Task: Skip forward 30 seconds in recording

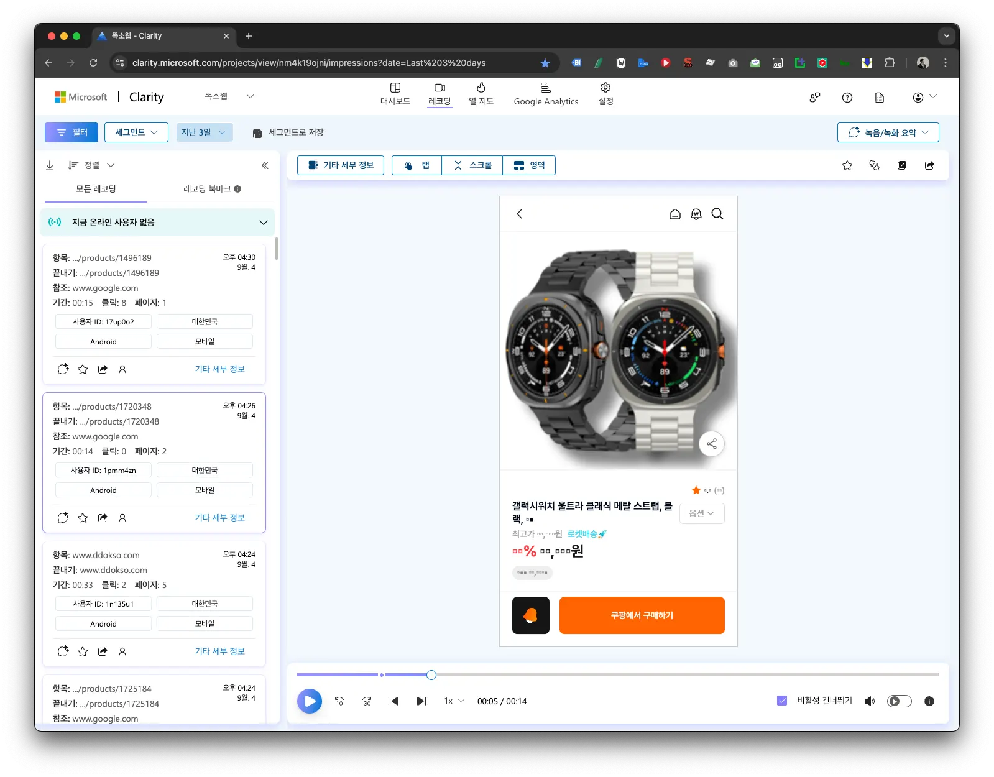Action: (x=367, y=701)
